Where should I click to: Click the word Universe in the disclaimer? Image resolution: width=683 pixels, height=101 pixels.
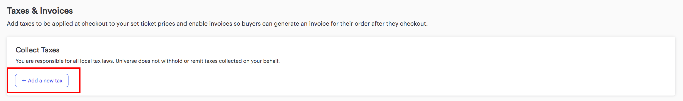126,61
